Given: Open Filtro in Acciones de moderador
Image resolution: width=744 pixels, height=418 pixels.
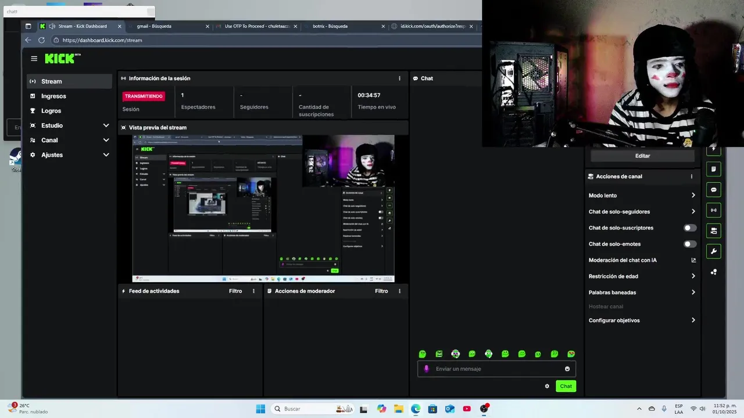Looking at the screenshot, I should click(381, 291).
